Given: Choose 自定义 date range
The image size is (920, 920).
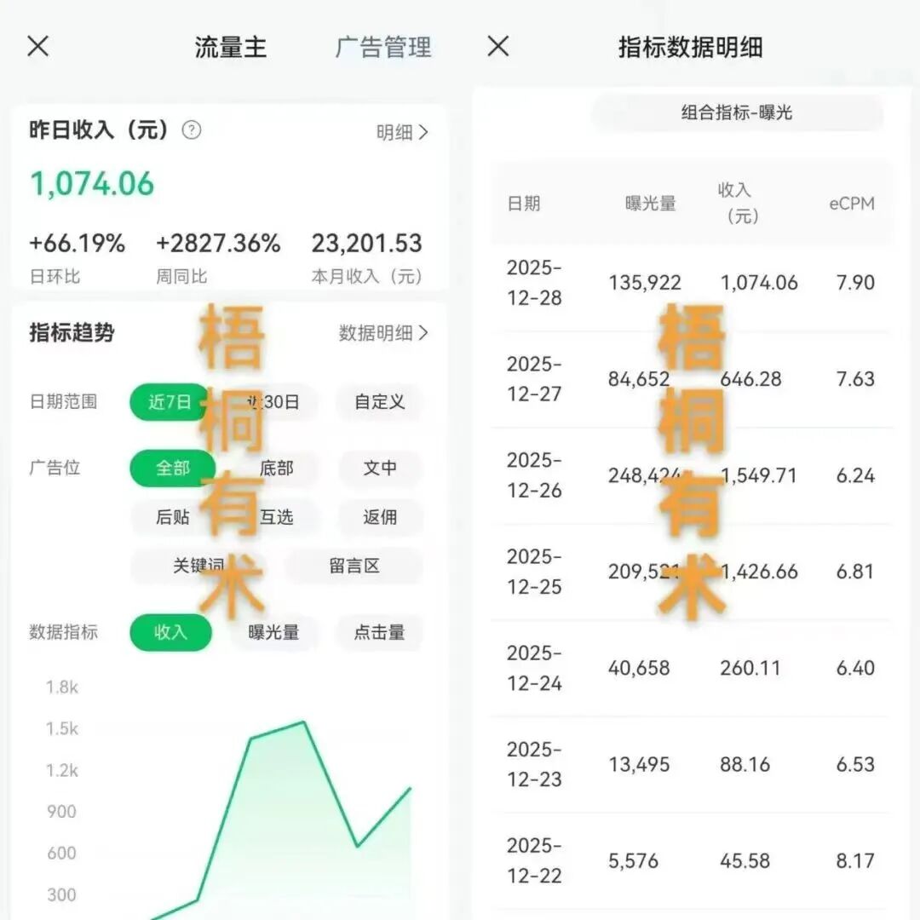Looking at the screenshot, I should tap(379, 403).
